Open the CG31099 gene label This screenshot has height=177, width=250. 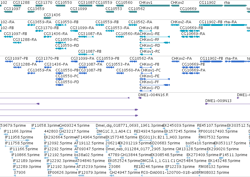click(x=79, y=9)
